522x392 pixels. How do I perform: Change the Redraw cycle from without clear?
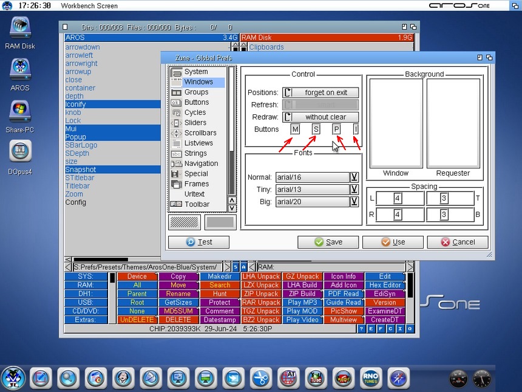tap(320, 117)
